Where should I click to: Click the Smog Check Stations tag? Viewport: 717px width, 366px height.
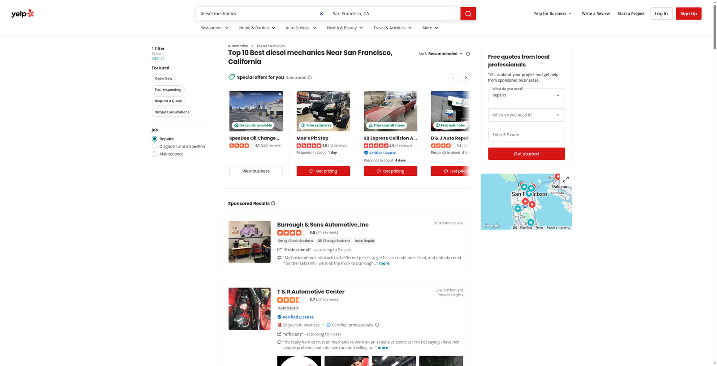click(x=296, y=241)
